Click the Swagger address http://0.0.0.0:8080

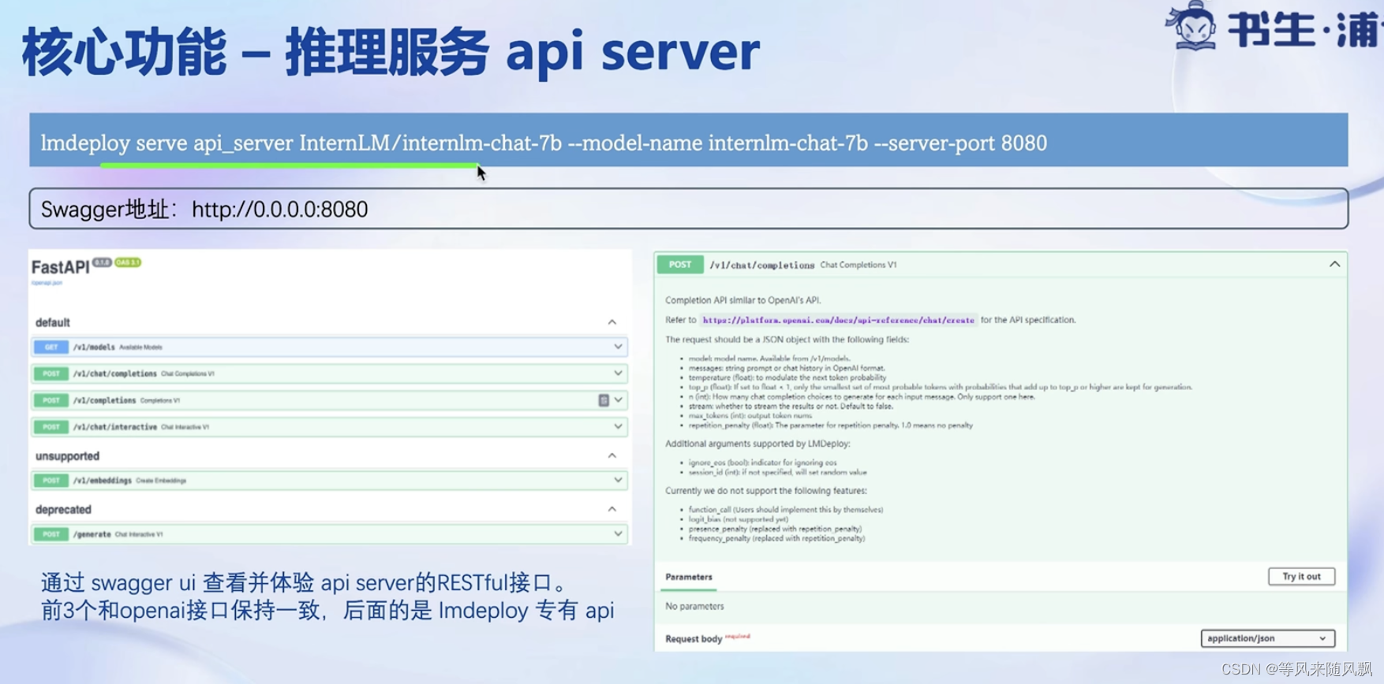click(279, 209)
